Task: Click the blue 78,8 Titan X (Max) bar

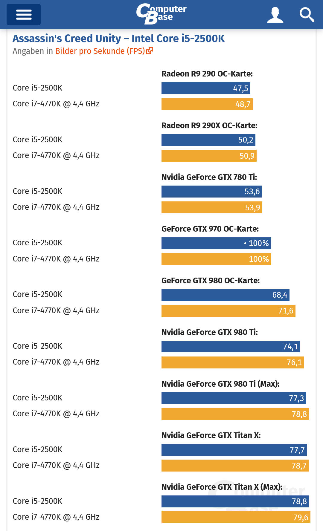Action: [235, 501]
